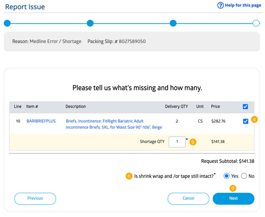265x217 pixels.
Task: Toggle the select-all checkbox in table header
Action: [245, 107]
